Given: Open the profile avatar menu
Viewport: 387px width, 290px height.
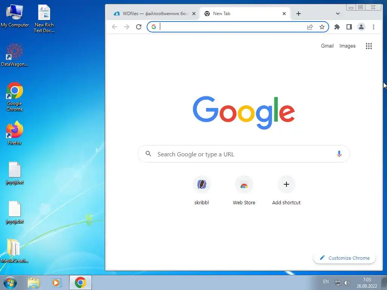Looking at the screenshot, I should tap(361, 27).
